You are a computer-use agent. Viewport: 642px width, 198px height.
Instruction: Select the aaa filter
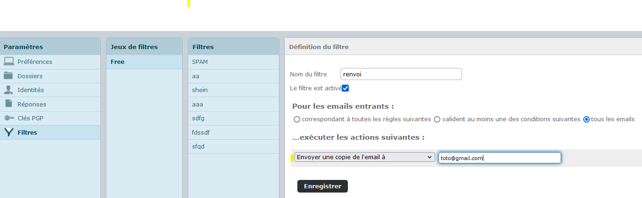tap(234, 104)
